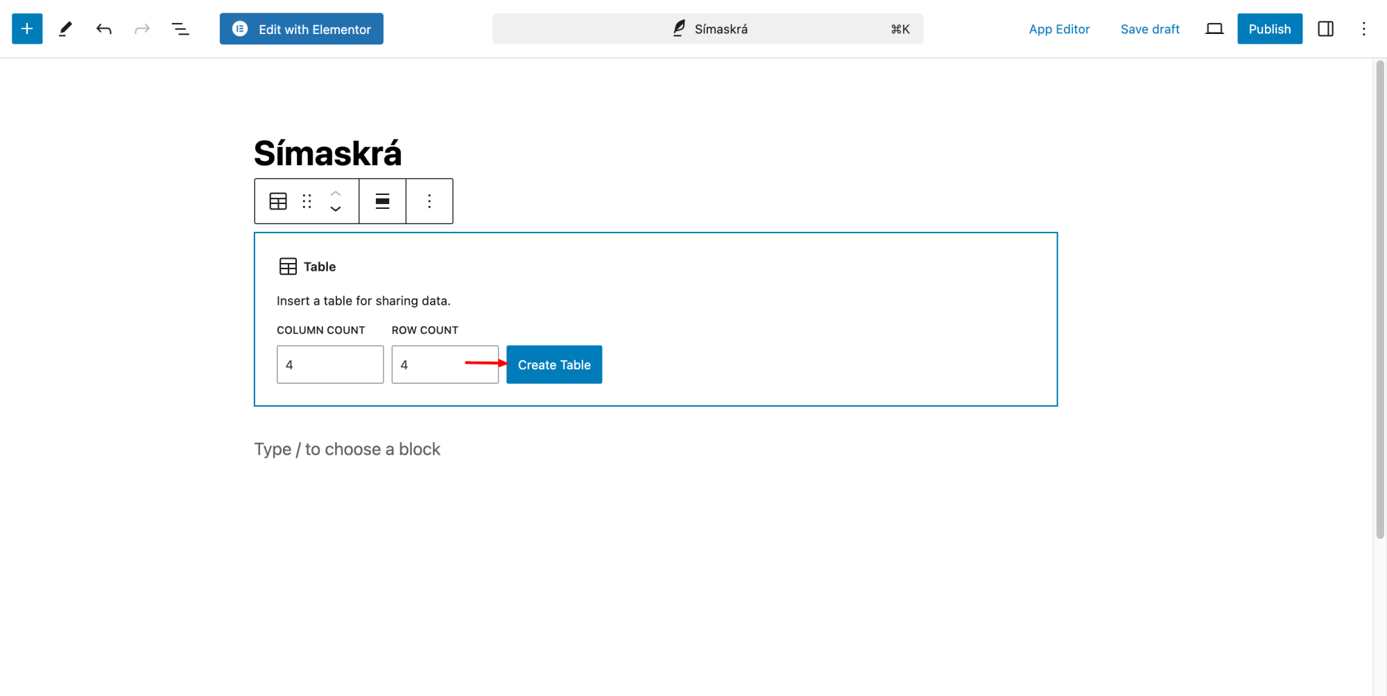Toggle the Settings sidebar panel
This screenshot has width=1387, height=696.
click(1325, 29)
